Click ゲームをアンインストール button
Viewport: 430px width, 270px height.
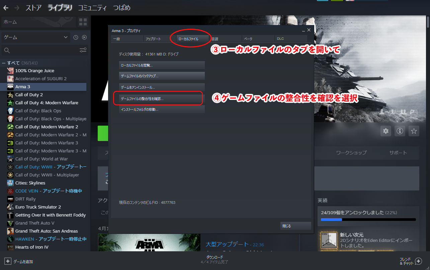coord(162,87)
